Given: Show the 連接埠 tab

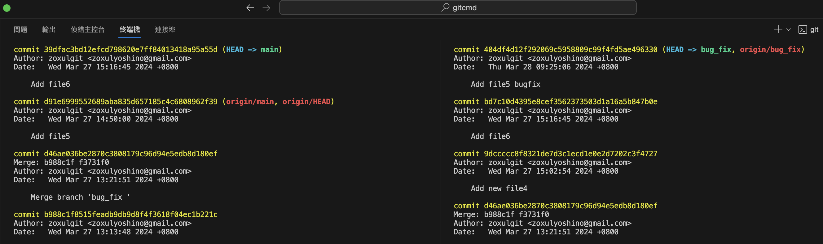Looking at the screenshot, I should coord(165,29).
